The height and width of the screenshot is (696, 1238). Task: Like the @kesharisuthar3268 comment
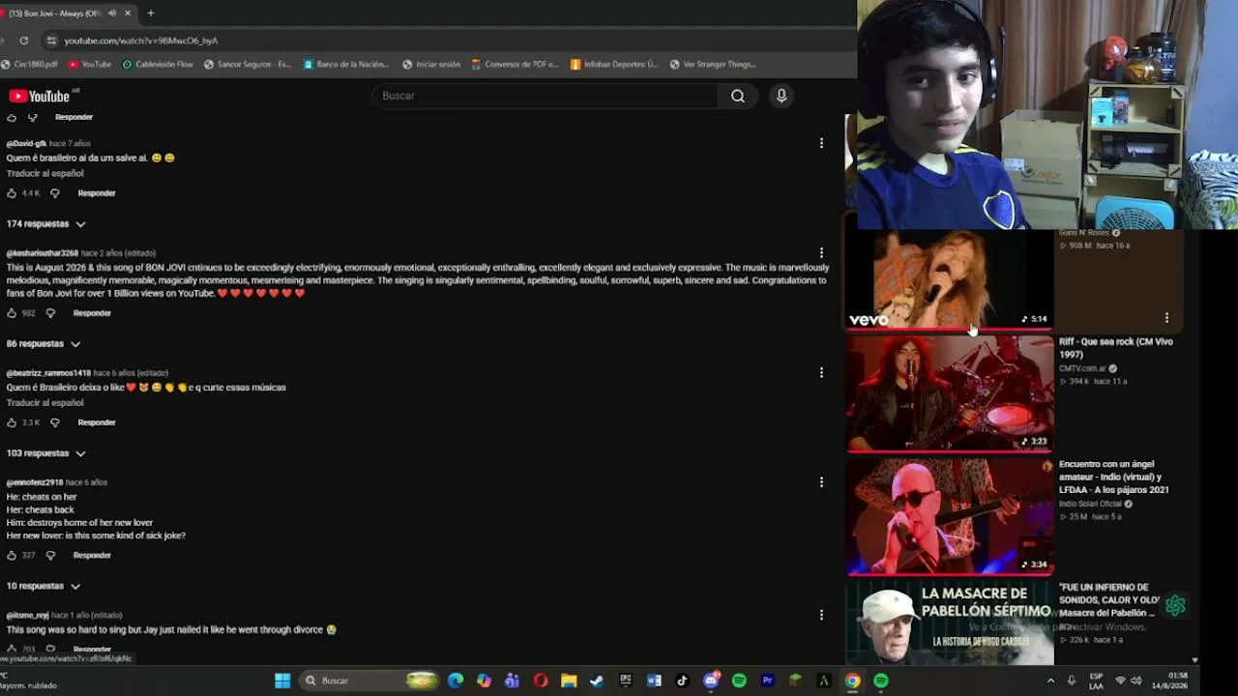[12, 313]
